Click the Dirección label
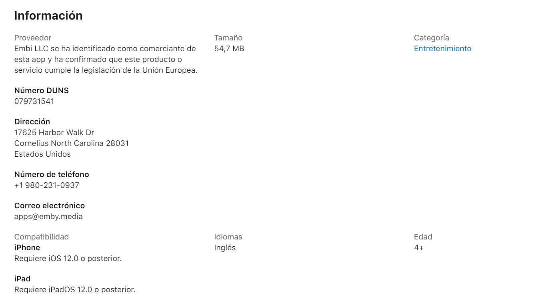544x303 pixels. tap(32, 122)
